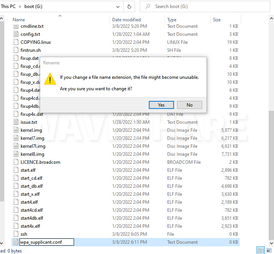The image size is (274, 254).
Task: Click the Size column header
Action: tap(217, 20)
